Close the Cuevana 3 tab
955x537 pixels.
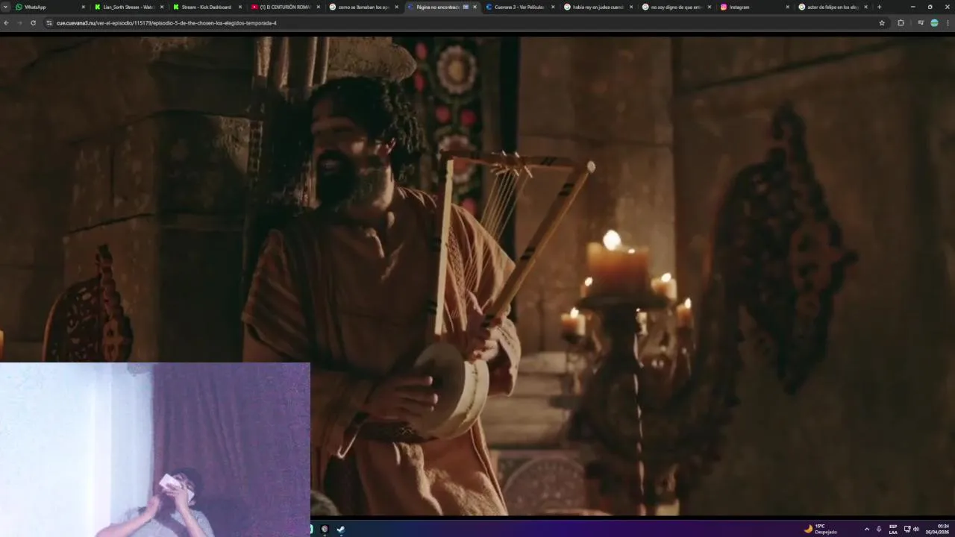[553, 7]
